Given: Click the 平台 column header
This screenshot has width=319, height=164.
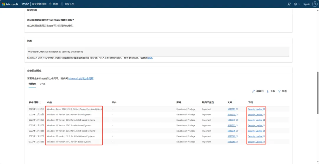Looking at the screenshot, I should point(114,102).
